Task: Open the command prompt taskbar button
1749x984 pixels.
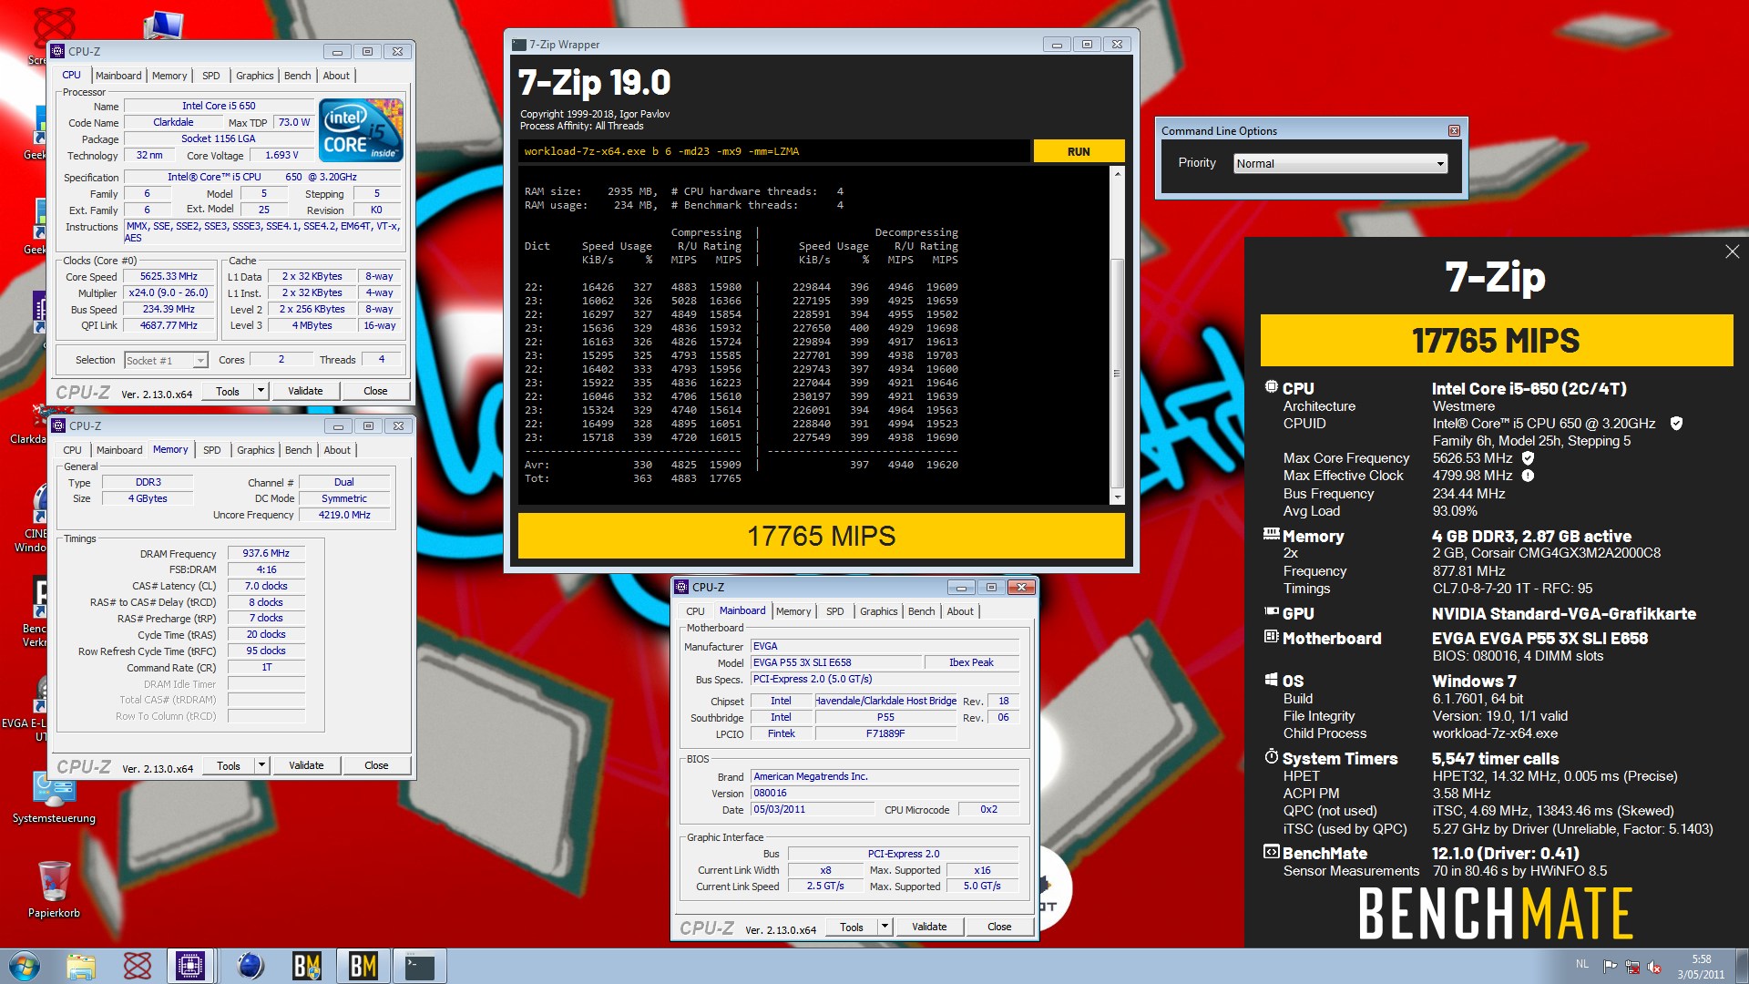Action: 420,966
